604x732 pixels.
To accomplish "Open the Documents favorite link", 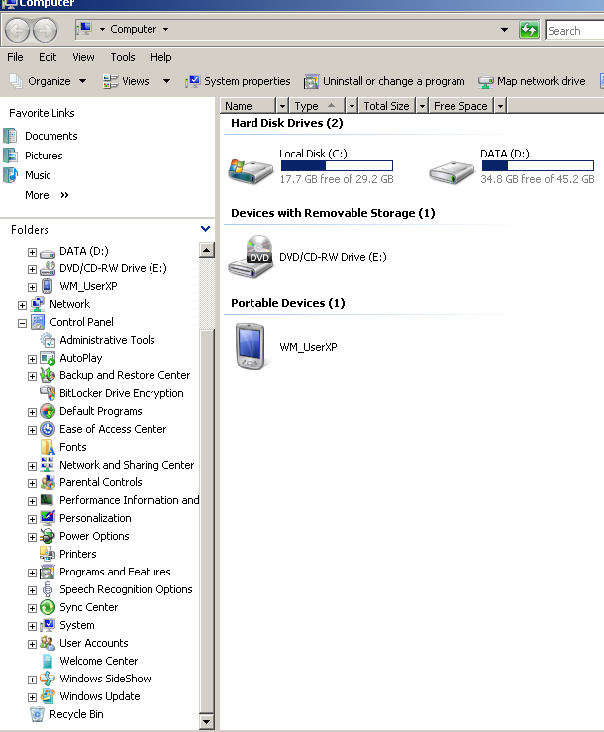I will pyautogui.click(x=50, y=136).
